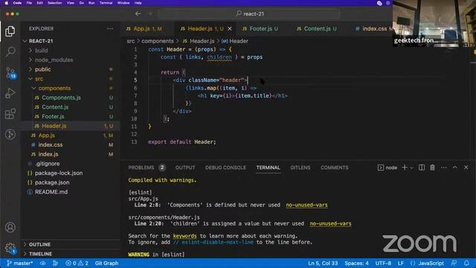The width and height of the screenshot is (476, 268).
Task: Split the terminal panel
Action: tap(422, 167)
